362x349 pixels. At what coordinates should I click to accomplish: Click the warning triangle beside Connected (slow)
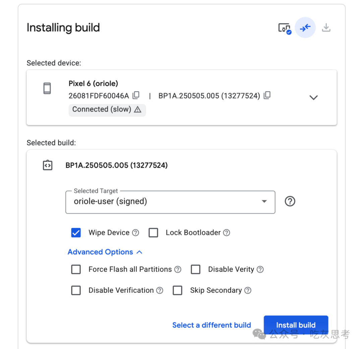click(x=138, y=109)
